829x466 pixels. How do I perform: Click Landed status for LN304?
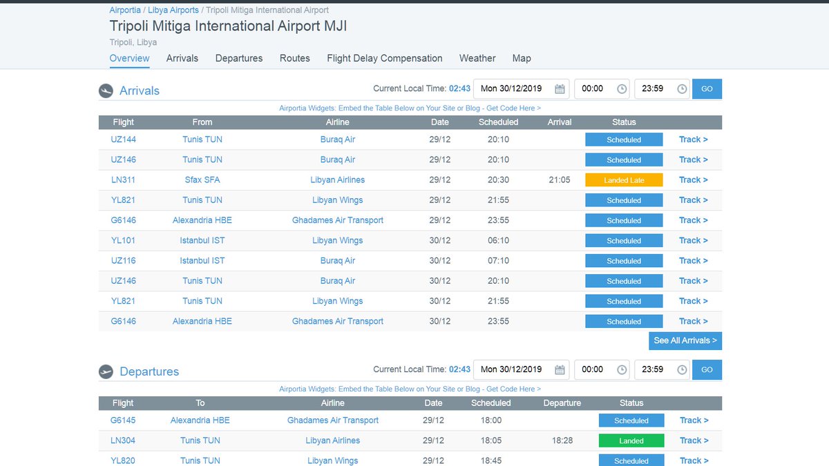[631, 440]
